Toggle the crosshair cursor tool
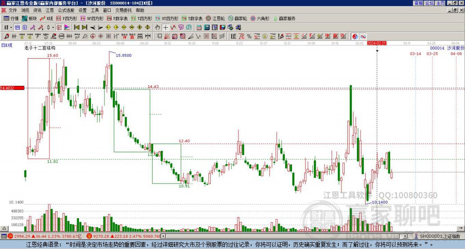Screen dimensions: 465x249 (x=165, y=28)
